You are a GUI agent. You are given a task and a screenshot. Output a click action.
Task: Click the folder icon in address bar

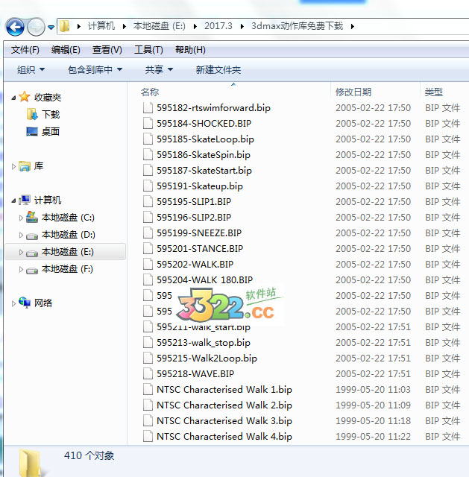(64, 26)
